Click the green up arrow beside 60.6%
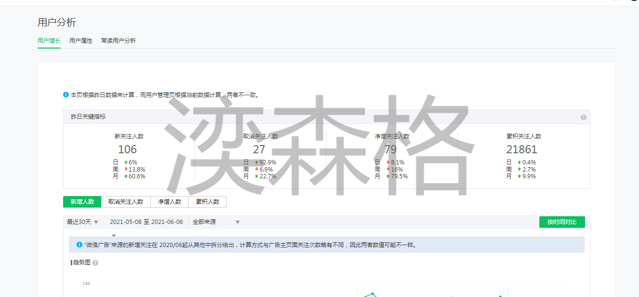The height and width of the screenshot is (297, 639). coord(126,176)
